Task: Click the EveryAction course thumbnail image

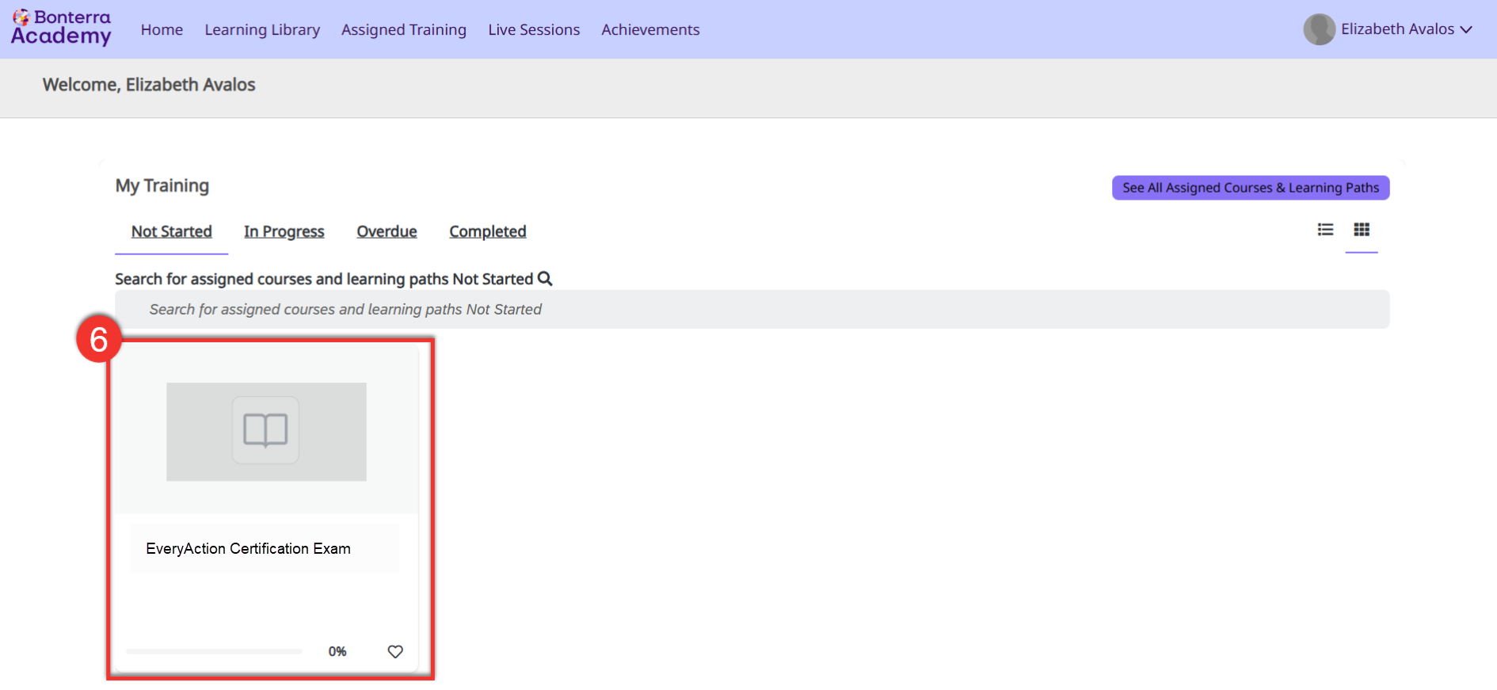Action: point(266,432)
